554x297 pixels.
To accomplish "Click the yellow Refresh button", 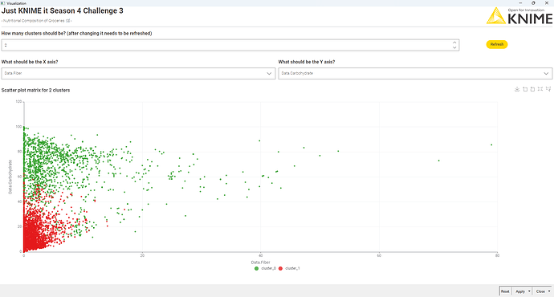I will 497,44.
